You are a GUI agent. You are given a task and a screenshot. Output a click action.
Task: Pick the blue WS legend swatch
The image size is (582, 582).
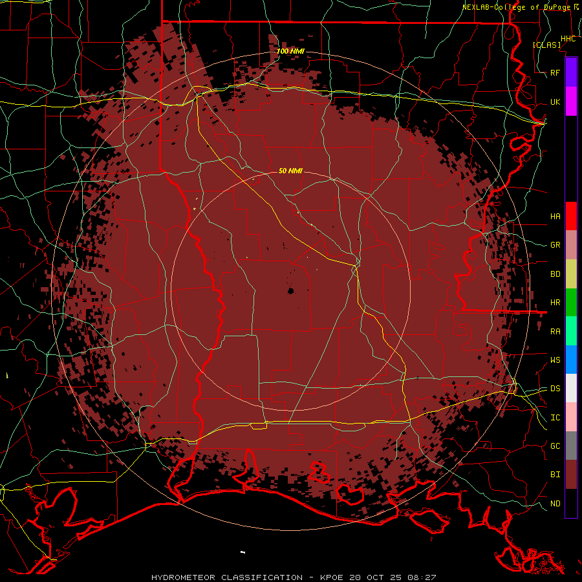pos(571,360)
